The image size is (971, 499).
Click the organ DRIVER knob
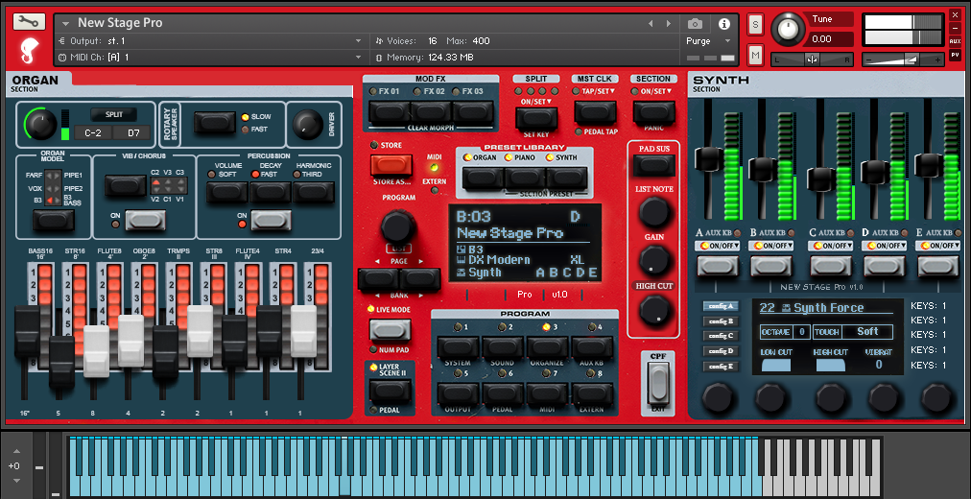(307, 125)
